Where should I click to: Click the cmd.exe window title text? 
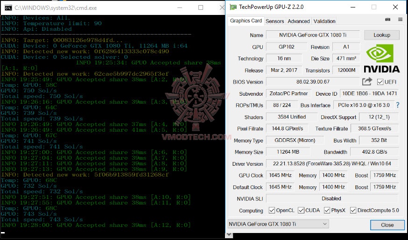pyautogui.click(x=56, y=8)
